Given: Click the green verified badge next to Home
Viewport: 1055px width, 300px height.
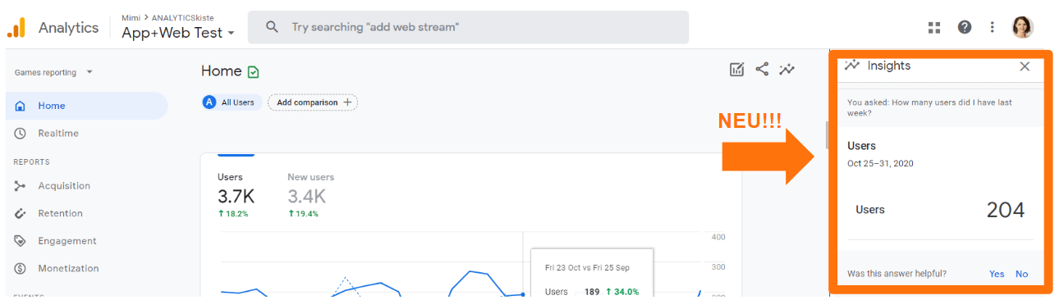Looking at the screenshot, I should [253, 72].
